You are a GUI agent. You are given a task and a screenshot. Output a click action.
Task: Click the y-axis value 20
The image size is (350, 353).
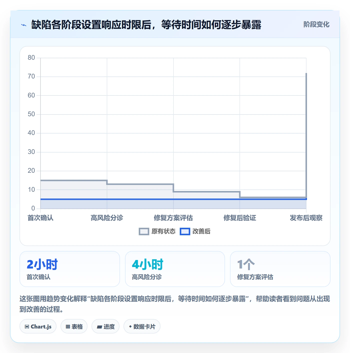[31, 171]
